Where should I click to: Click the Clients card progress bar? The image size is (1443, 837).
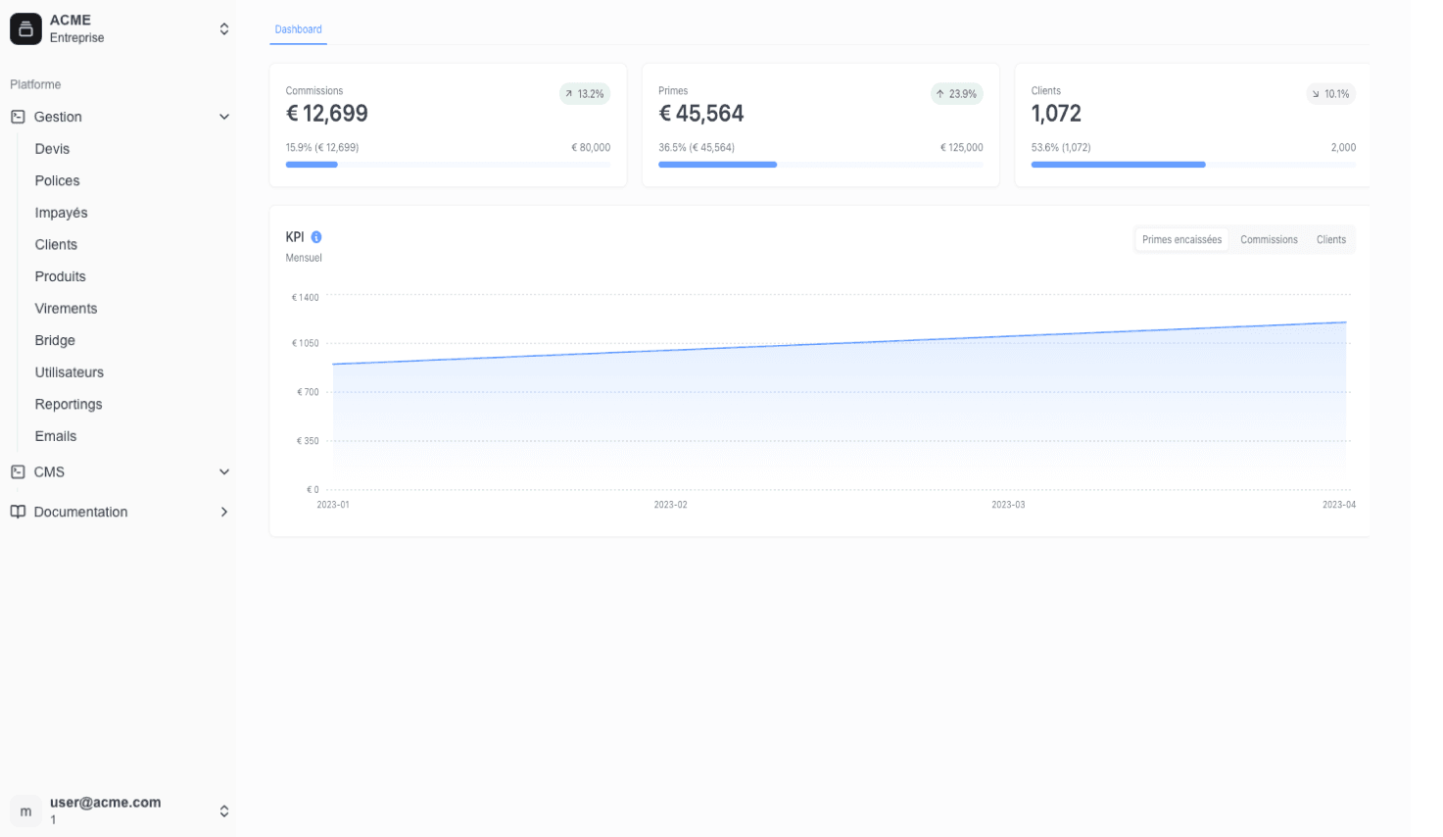coord(1193,165)
